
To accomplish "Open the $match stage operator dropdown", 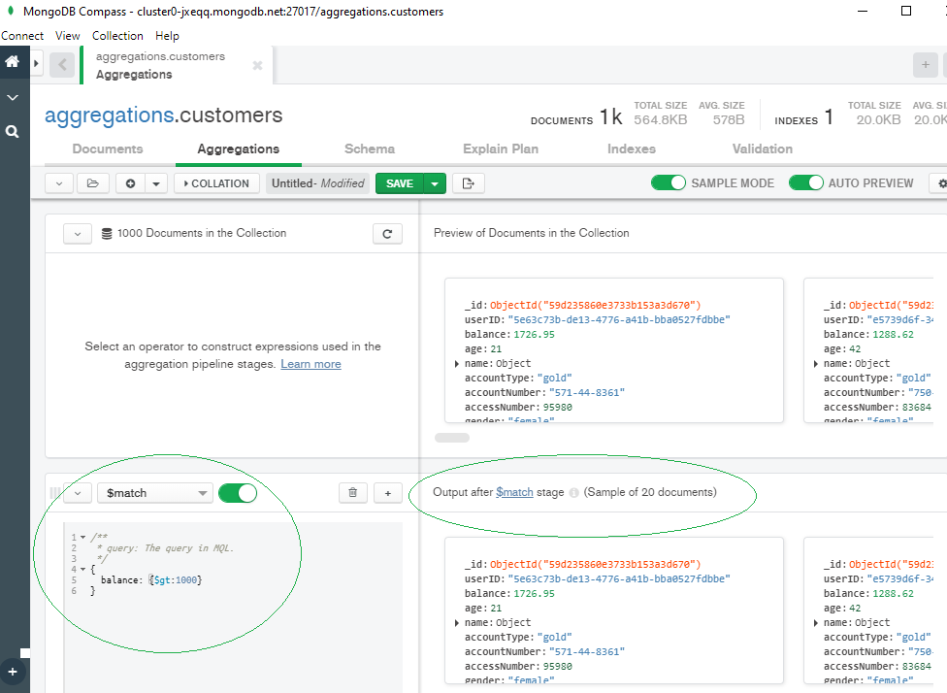I will coord(154,493).
